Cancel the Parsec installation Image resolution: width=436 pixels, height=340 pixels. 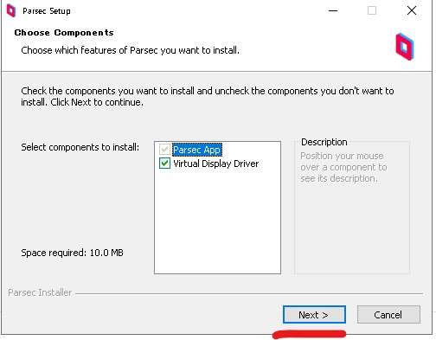(x=388, y=315)
